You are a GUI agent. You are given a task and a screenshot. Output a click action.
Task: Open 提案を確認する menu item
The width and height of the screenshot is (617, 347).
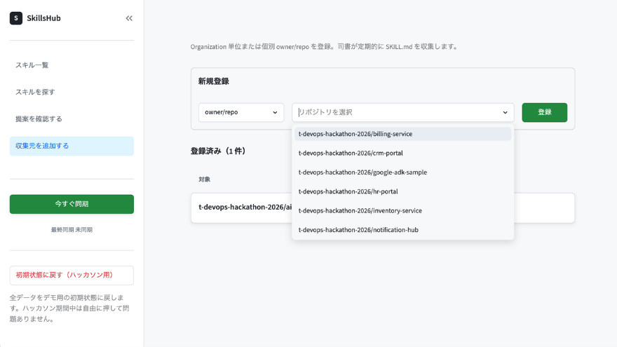pyautogui.click(x=72, y=118)
